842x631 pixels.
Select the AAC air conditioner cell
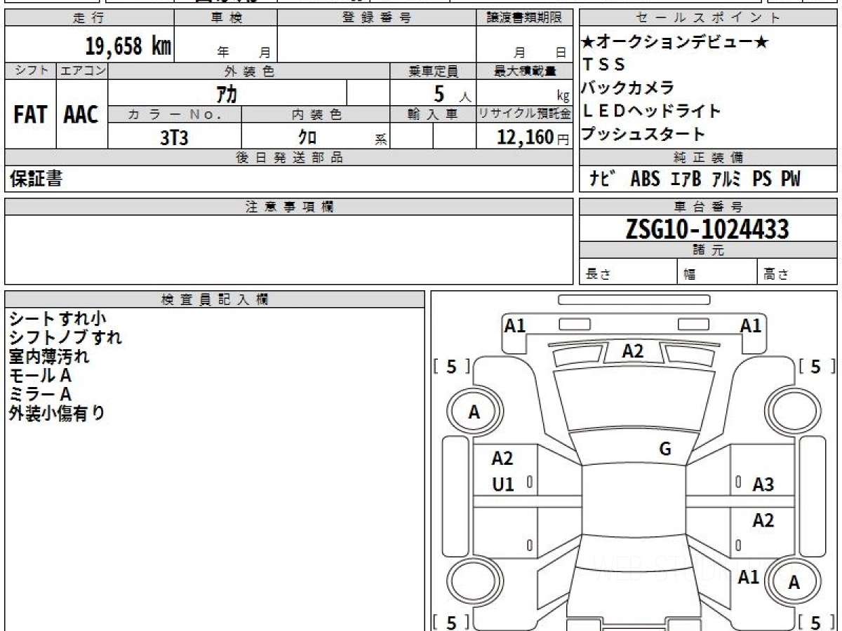(81, 114)
